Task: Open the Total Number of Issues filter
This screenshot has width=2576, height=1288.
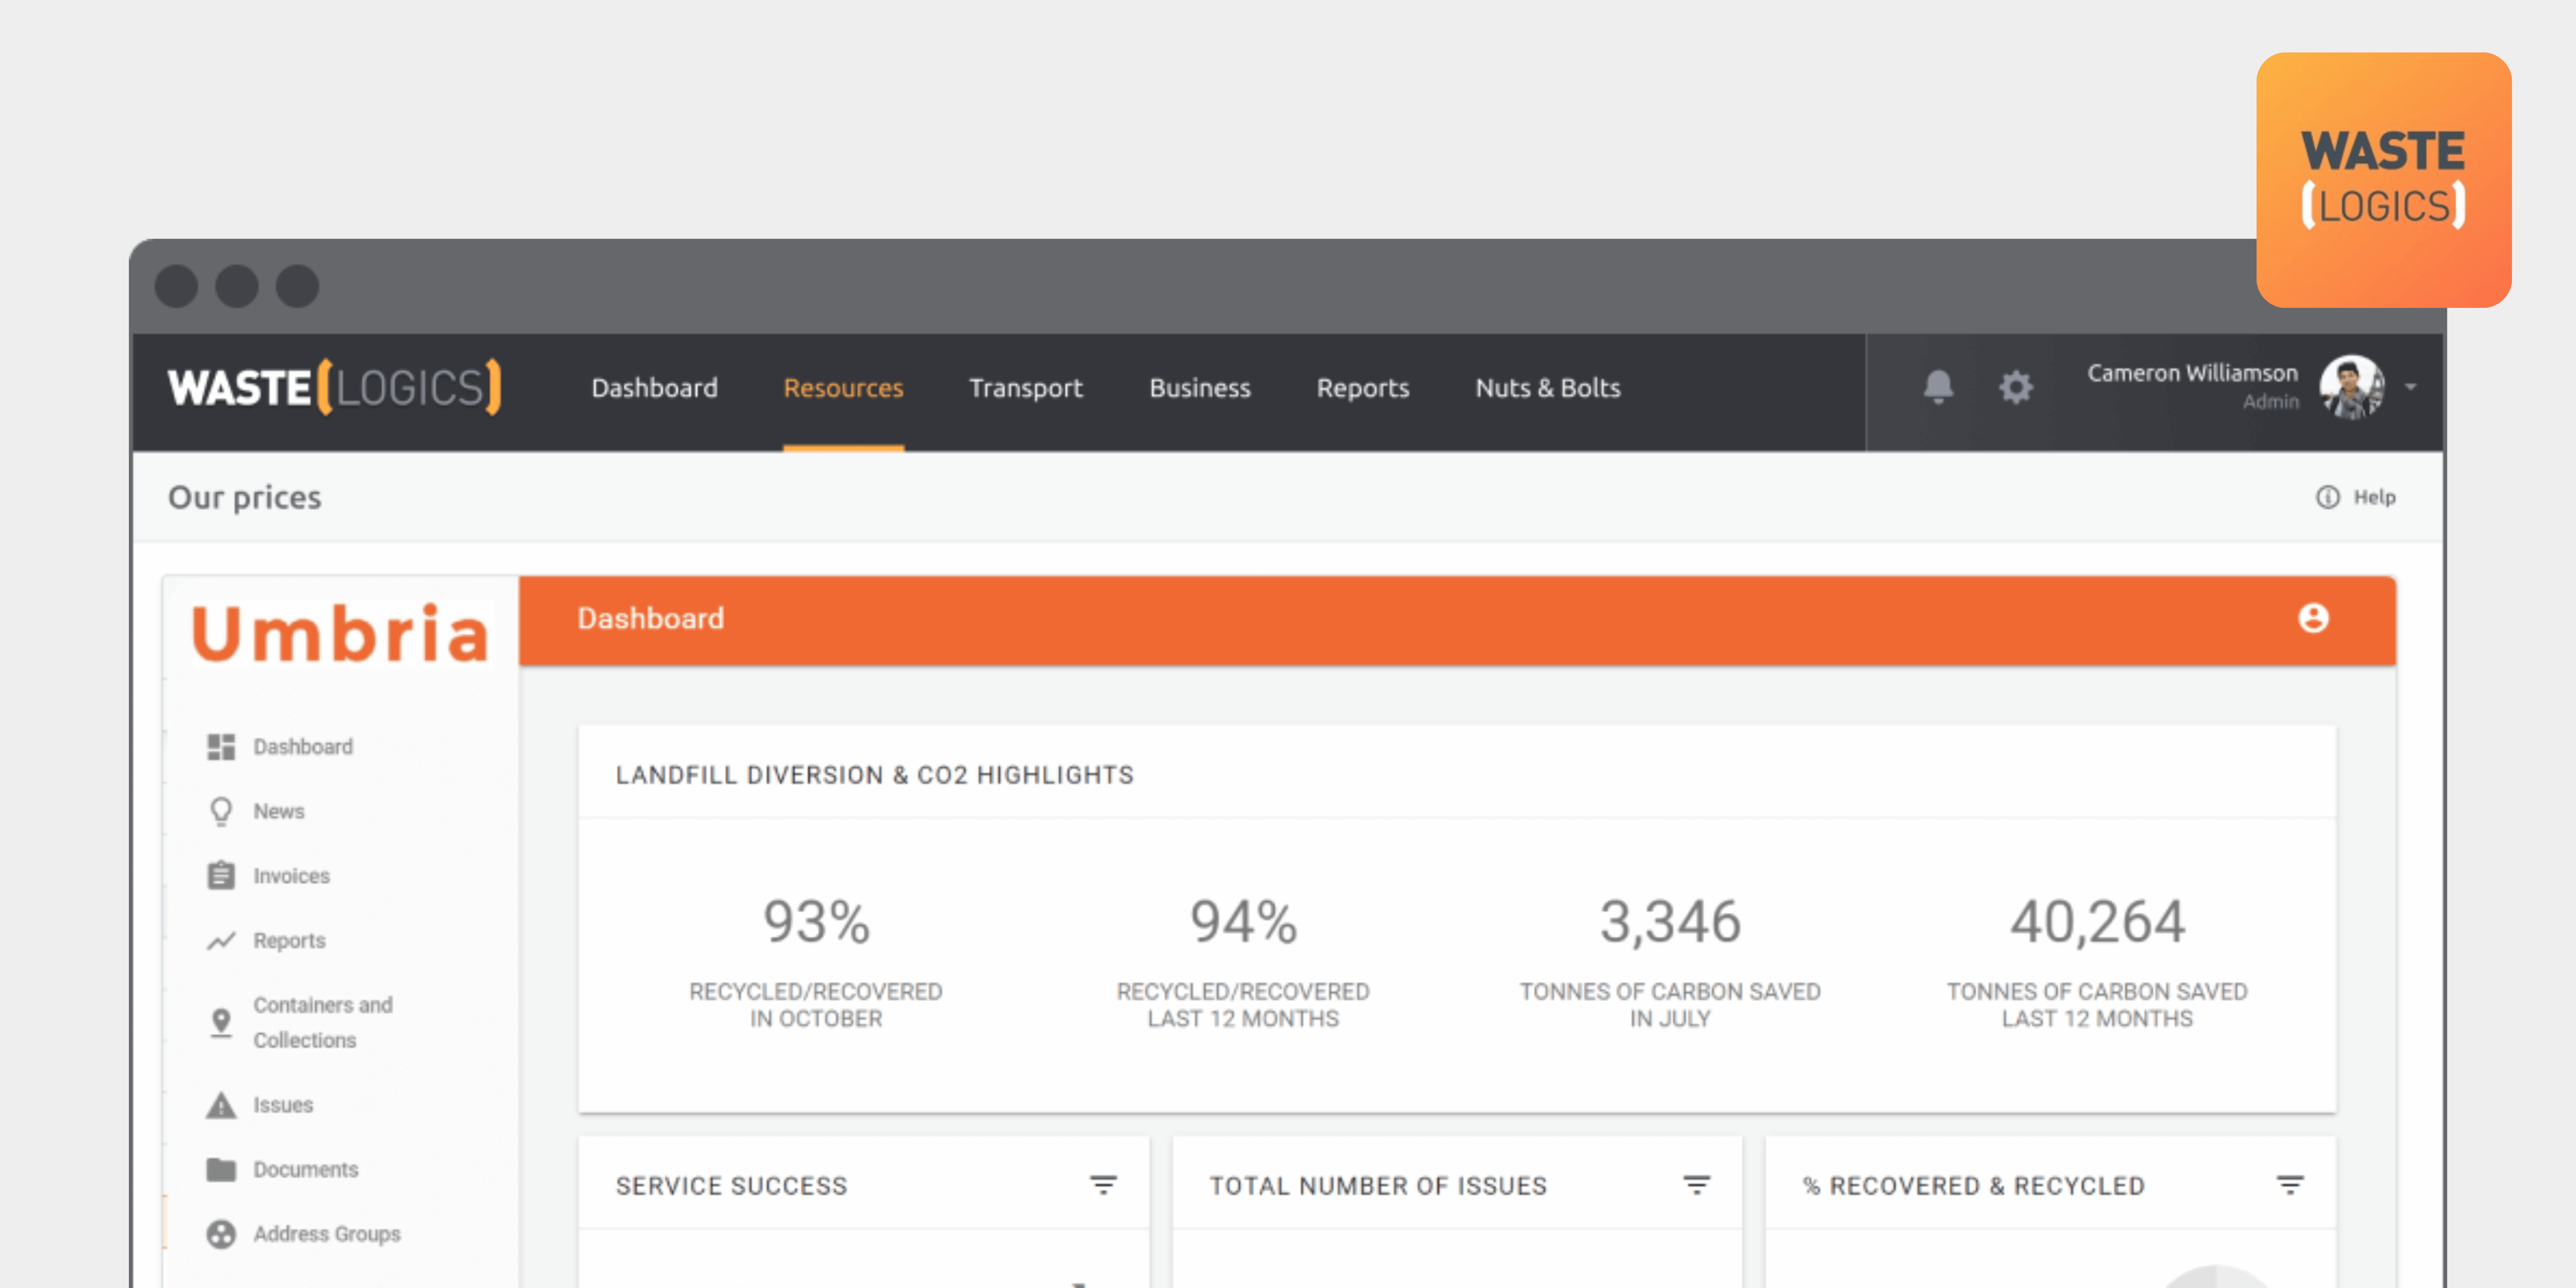Action: [x=1696, y=1185]
